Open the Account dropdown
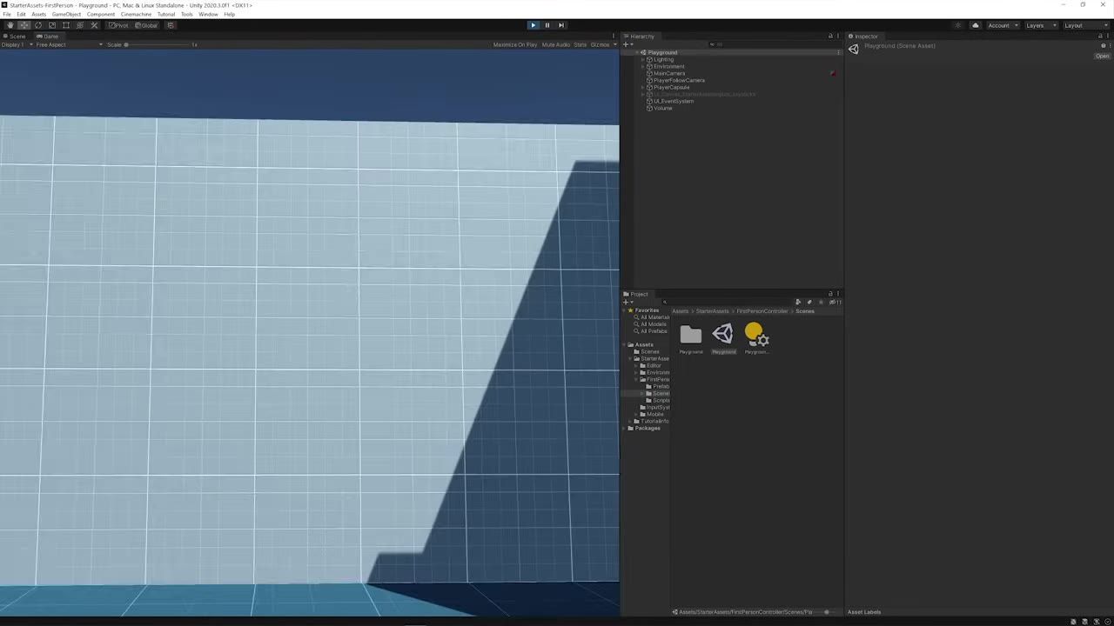The height and width of the screenshot is (626, 1114). pos(1003,25)
